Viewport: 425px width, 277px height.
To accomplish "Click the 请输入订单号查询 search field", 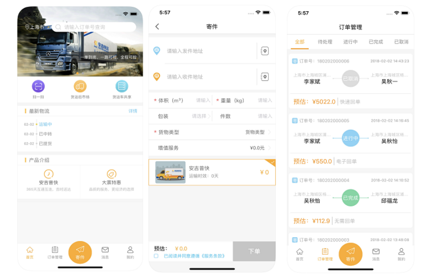I will [94, 27].
